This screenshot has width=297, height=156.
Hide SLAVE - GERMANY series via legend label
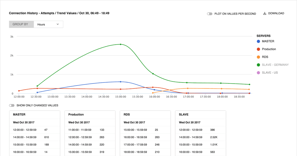coord(275,65)
